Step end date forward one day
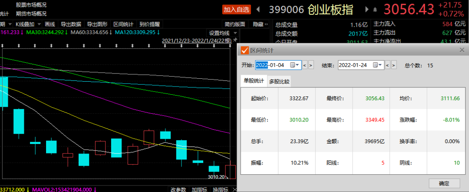The image size is (469, 192). click(394, 65)
